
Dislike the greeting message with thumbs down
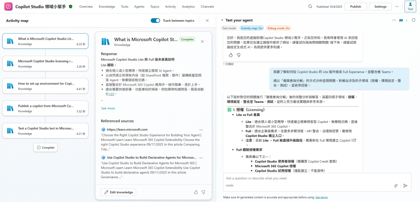239,55
